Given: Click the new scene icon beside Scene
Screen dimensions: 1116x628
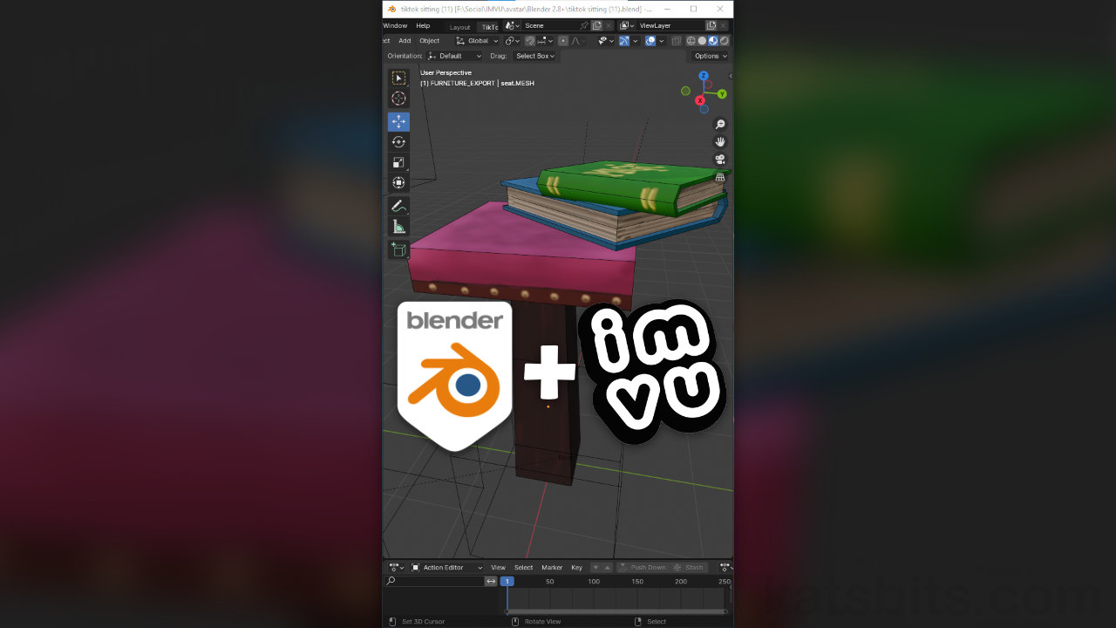Looking at the screenshot, I should pos(596,26).
